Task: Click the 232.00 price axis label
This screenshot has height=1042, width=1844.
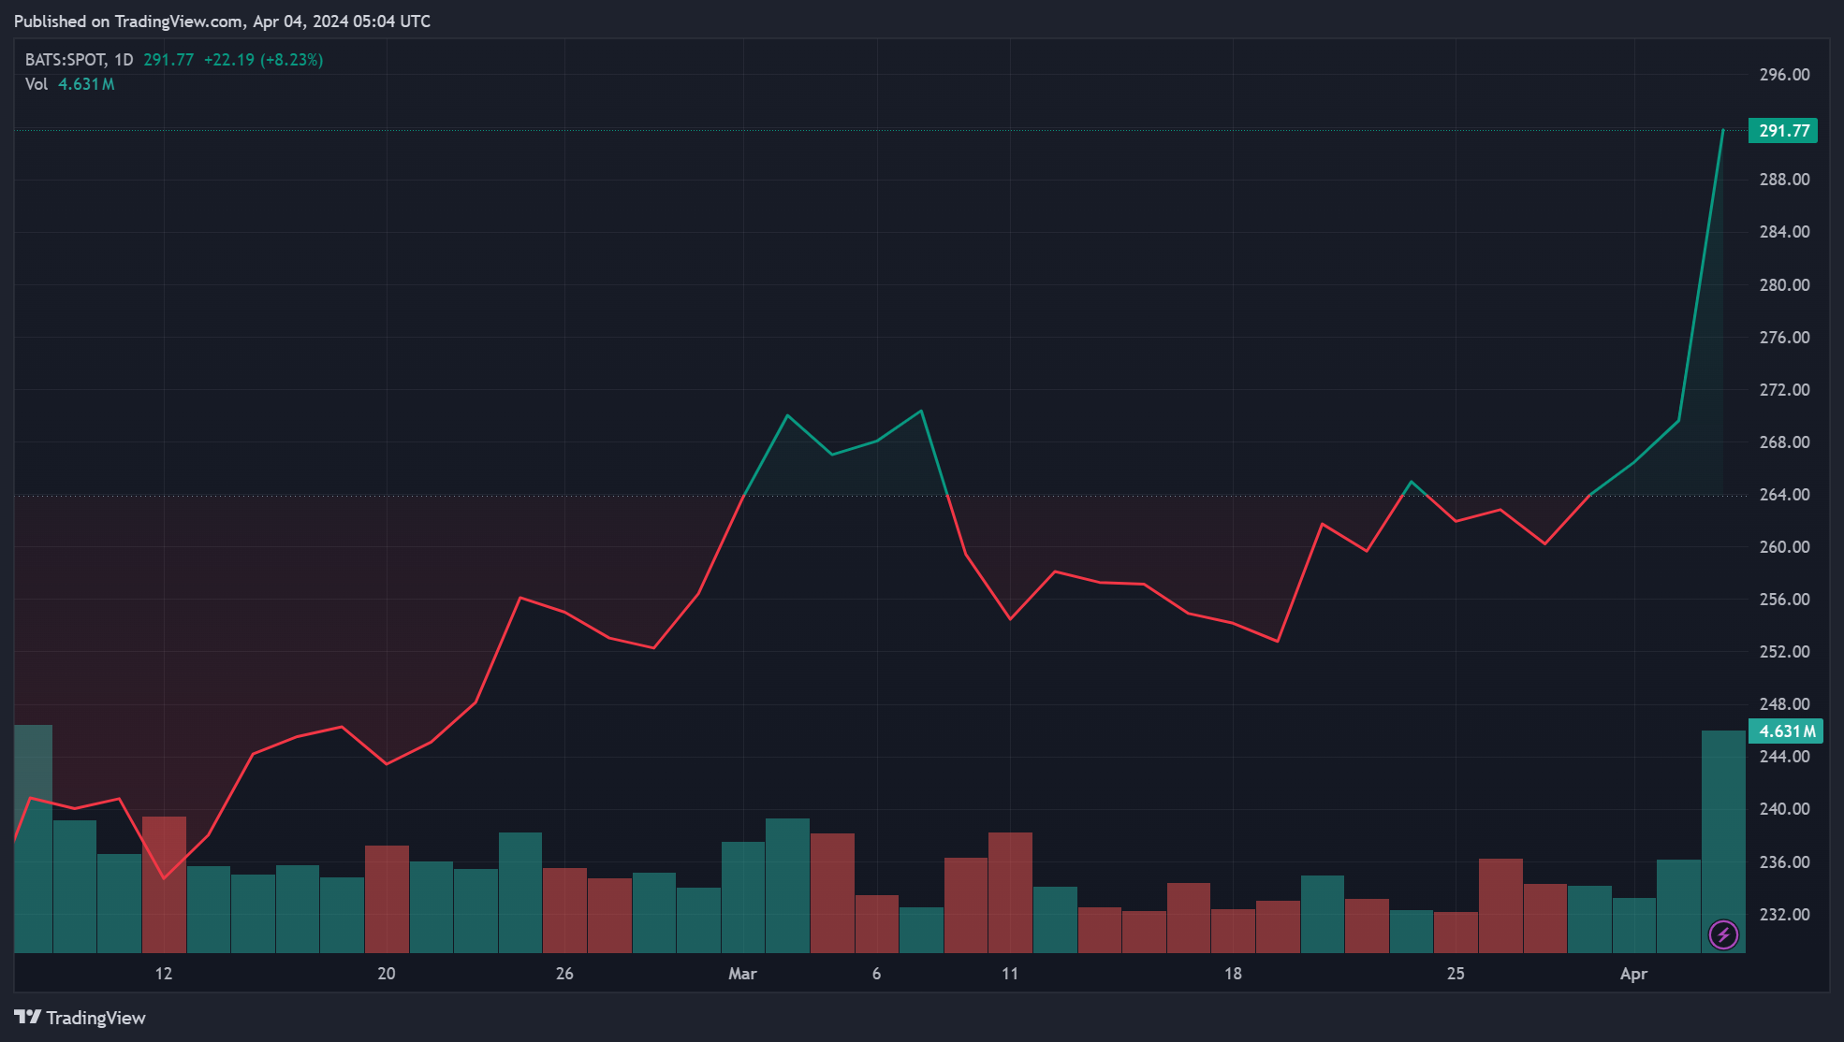Action: (x=1784, y=915)
